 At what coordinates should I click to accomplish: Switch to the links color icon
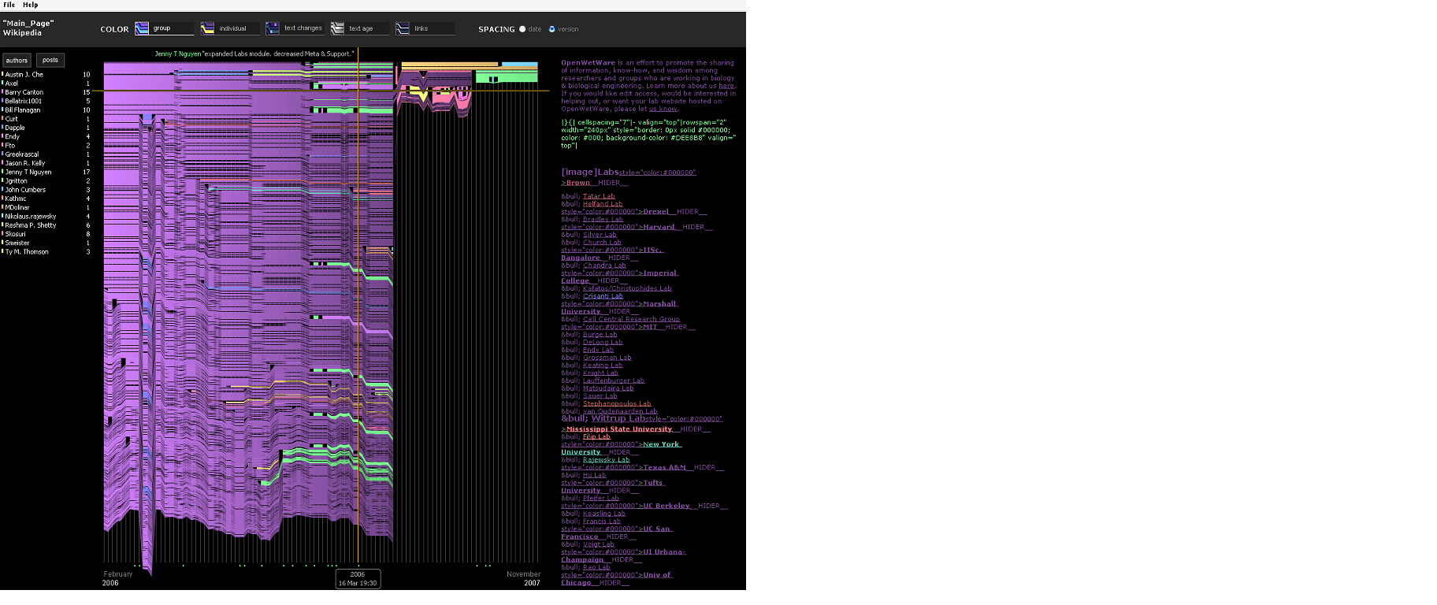(403, 28)
